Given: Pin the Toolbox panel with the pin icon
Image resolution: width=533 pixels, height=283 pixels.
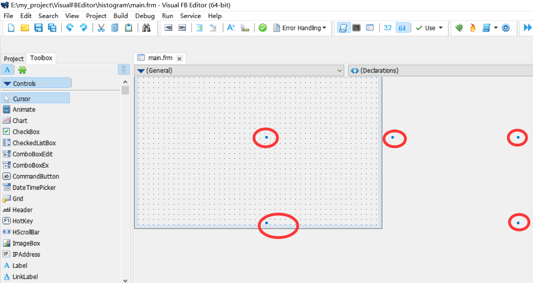Looking at the screenshot, I should point(124,69).
